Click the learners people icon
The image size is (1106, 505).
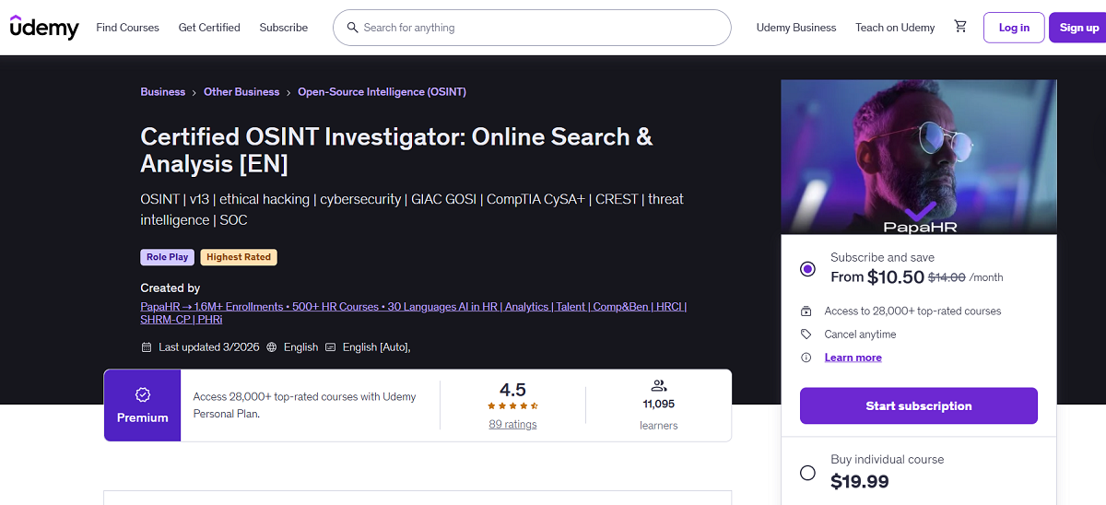(x=659, y=385)
